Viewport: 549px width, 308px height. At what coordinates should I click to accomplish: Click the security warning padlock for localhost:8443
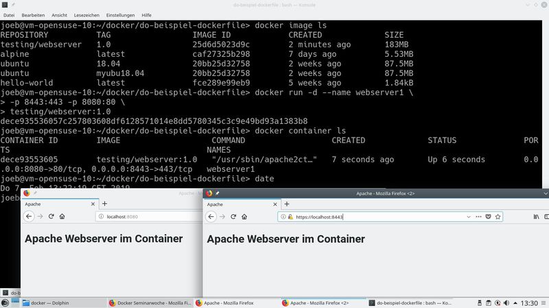coord(290,216)
